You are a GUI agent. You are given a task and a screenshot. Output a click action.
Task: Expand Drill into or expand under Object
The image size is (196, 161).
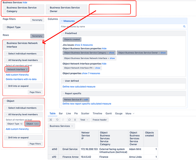[x=24, y=137]
